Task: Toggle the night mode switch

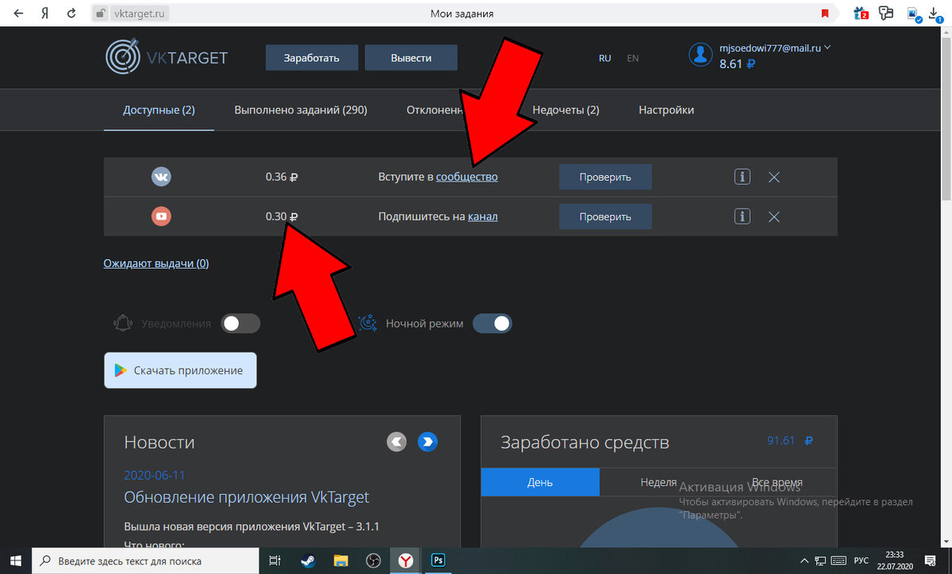Action: pyautogui.click(x=493, y=323)
